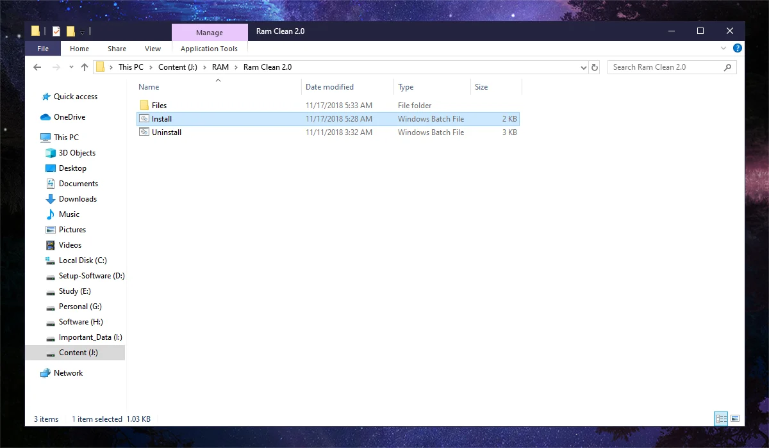Image resolution: width=769 pixels, height=448 pixels.
Task: Click the Up arrow navigation button
Action: [85, 67]
